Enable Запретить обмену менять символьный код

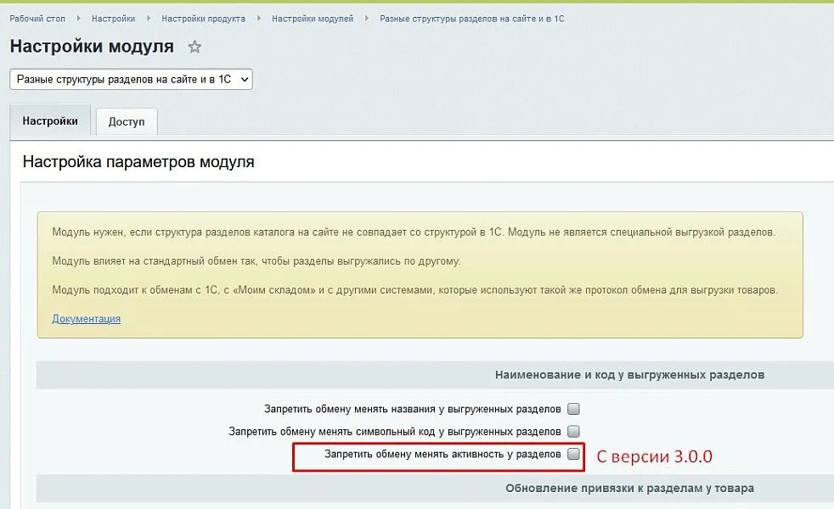point(573,432)
